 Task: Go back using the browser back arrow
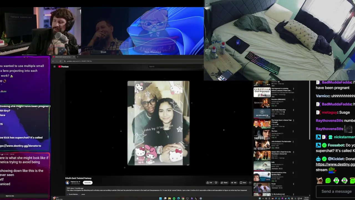tap(53, 61)
